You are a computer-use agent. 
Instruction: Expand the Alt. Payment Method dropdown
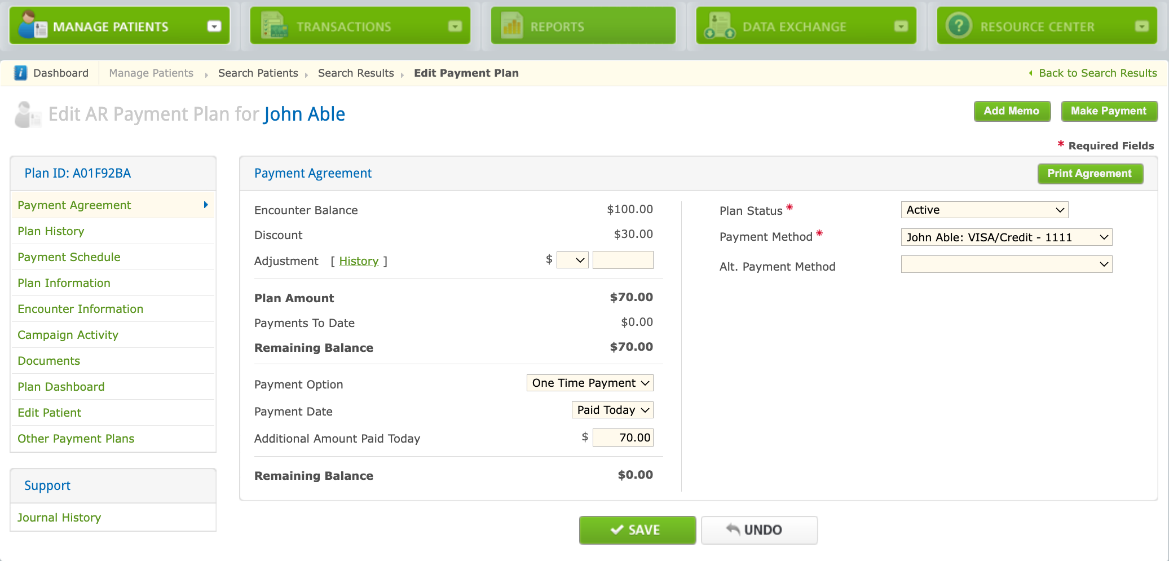click(x=1006, y=264)
